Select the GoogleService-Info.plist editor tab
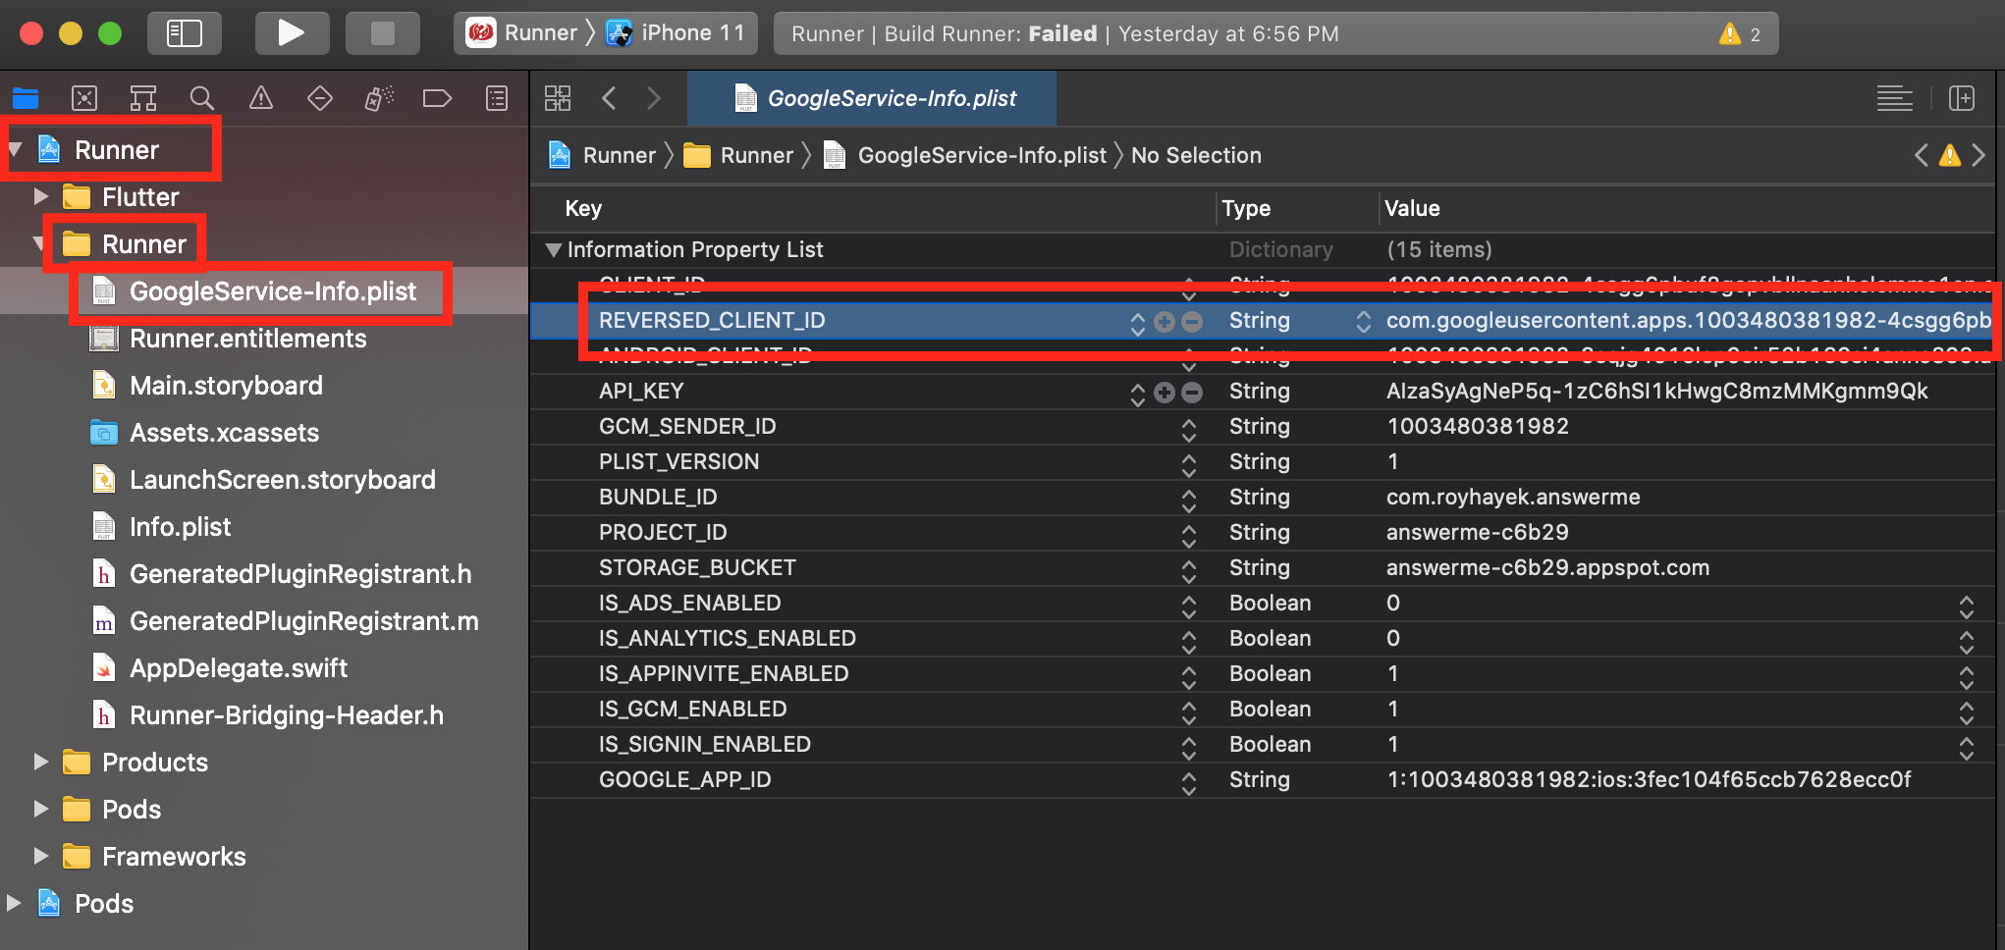This screenshot has height=950, width=2005. click(872, 98)
